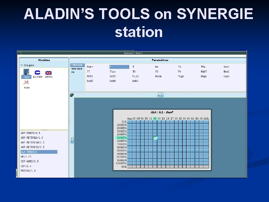This screenshot has height=202, width=269.
Task: Select the NebM parameter
Action: click(113, 81)
